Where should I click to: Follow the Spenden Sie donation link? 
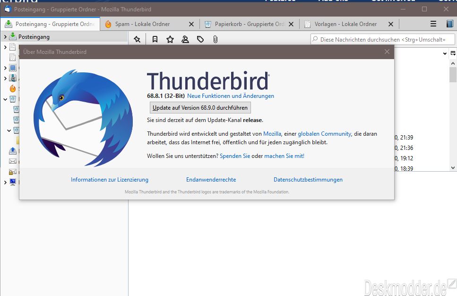point(235,156)
